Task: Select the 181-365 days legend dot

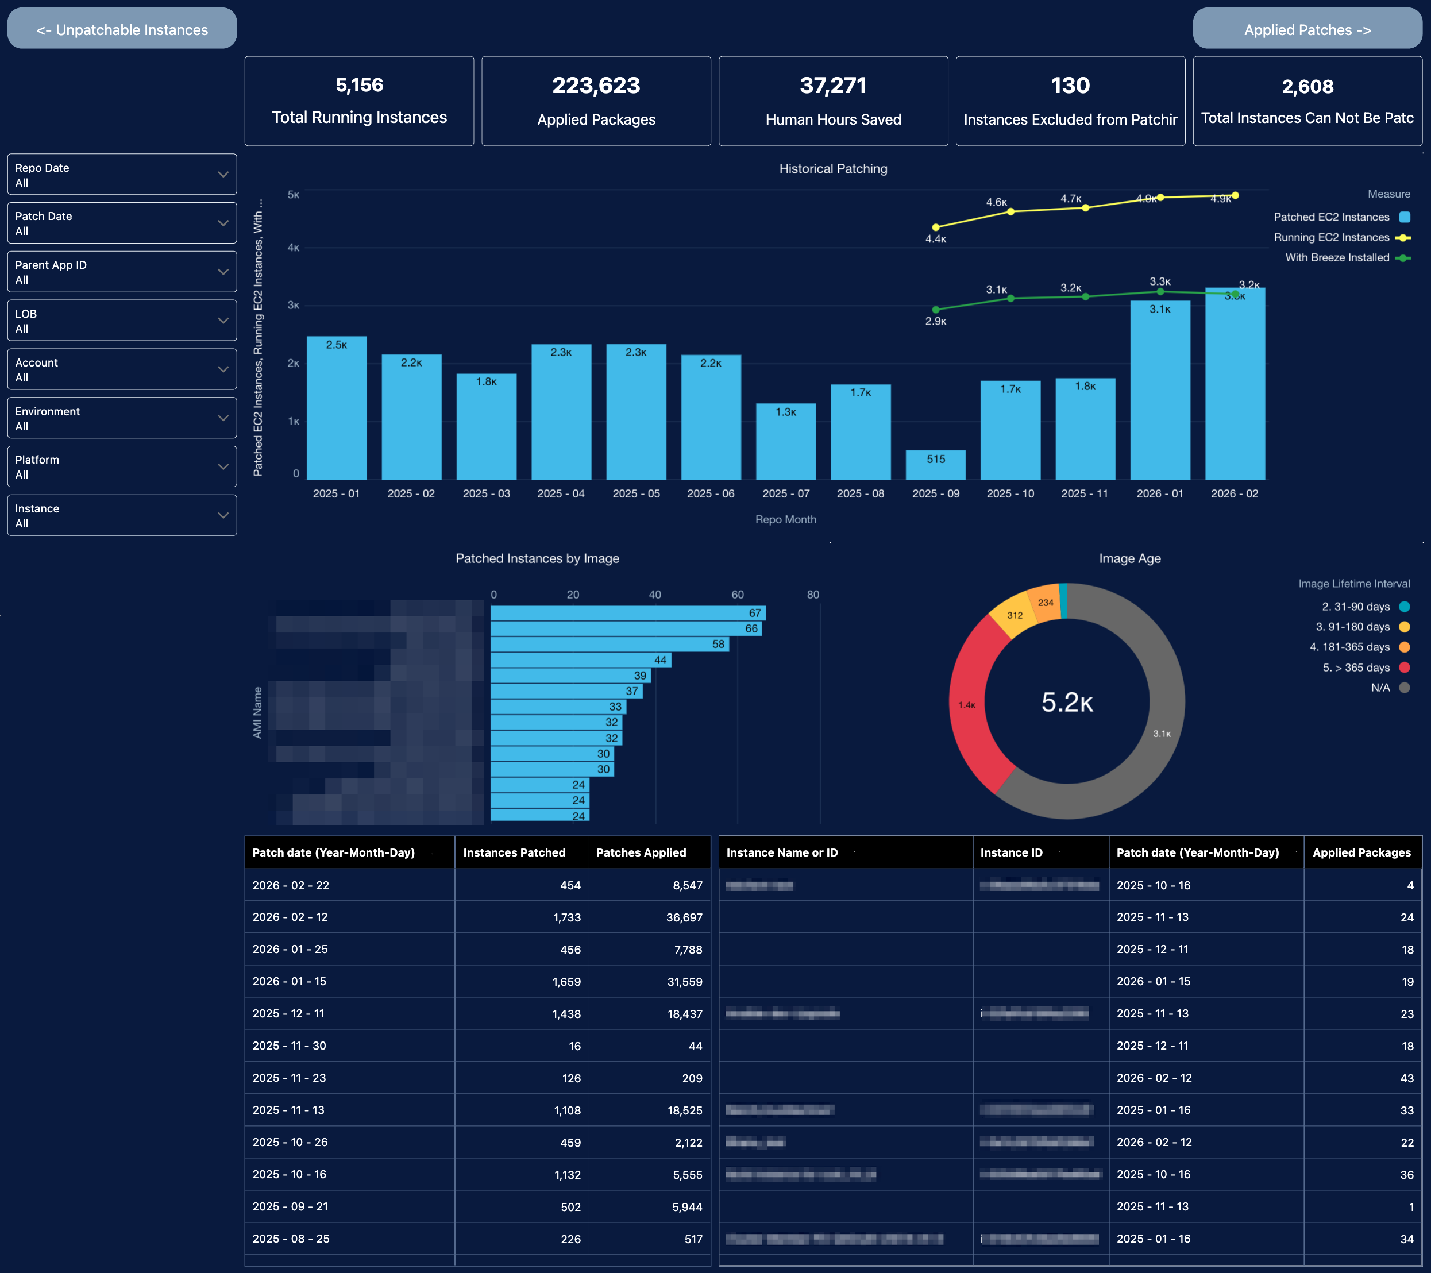Action: coord(1405,647)
